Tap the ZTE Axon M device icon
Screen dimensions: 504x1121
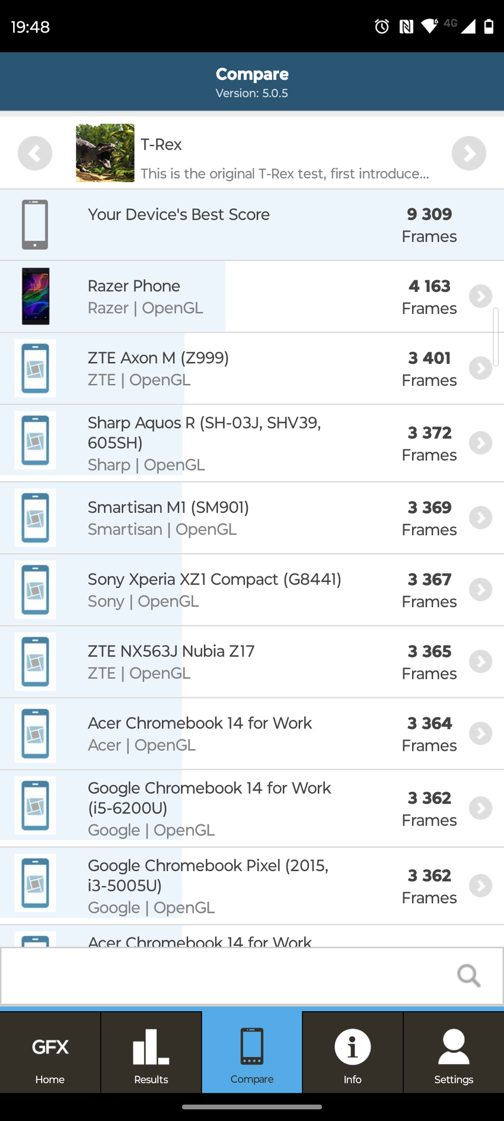[x=36, y=369]
